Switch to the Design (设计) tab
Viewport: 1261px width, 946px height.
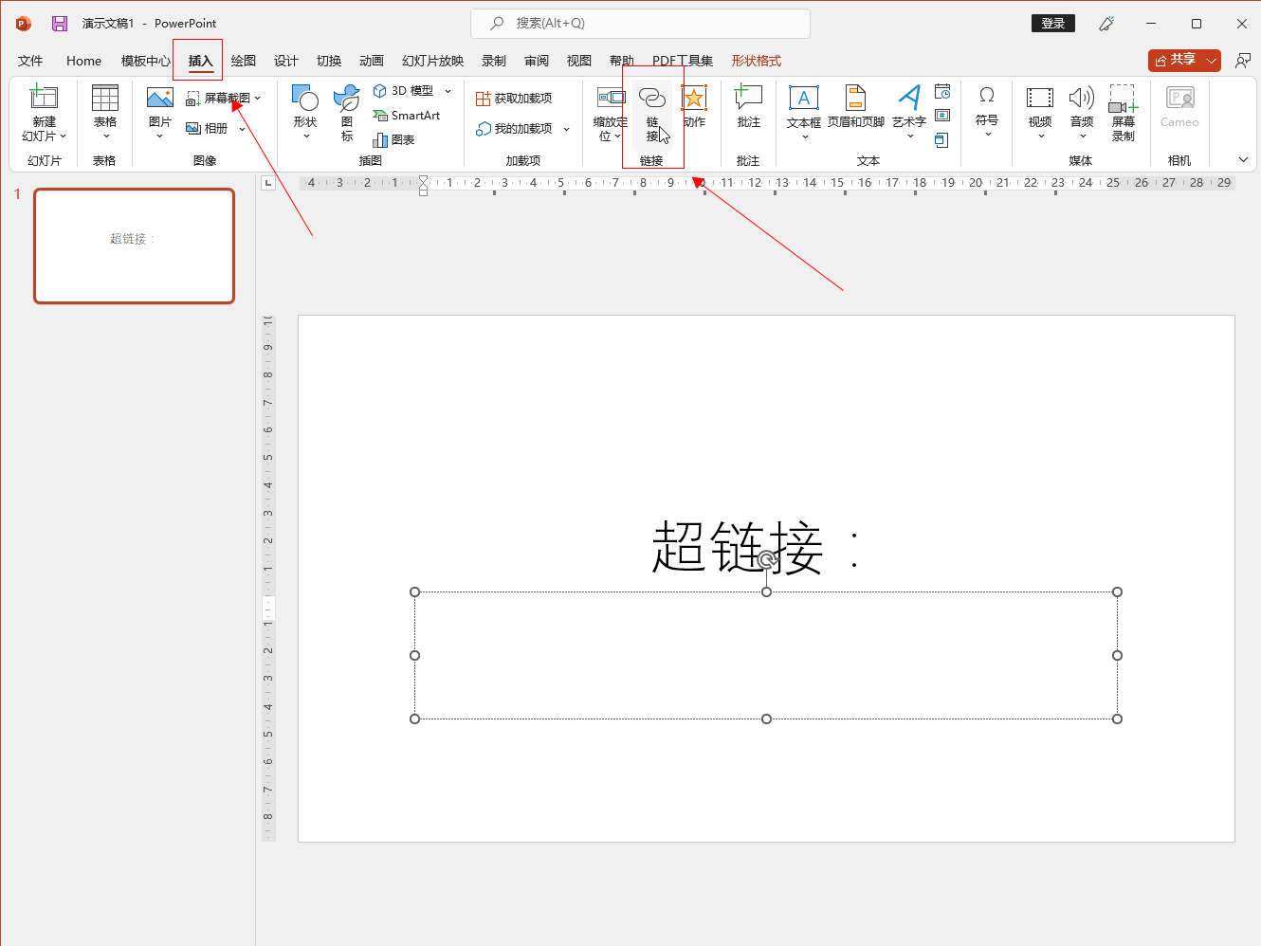286,61
